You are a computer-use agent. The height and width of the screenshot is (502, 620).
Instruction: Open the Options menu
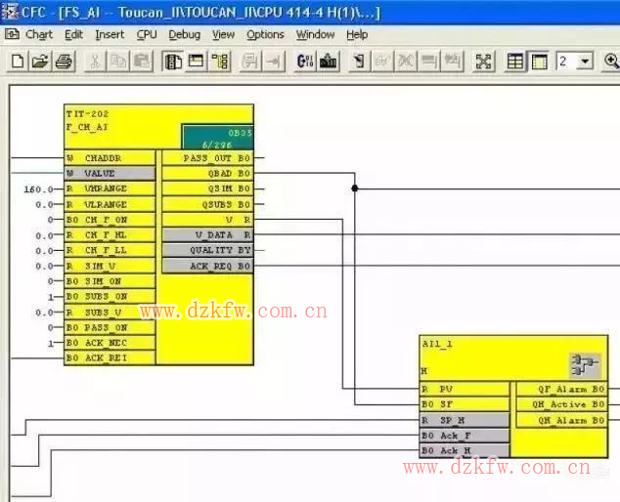pos(265,35)
